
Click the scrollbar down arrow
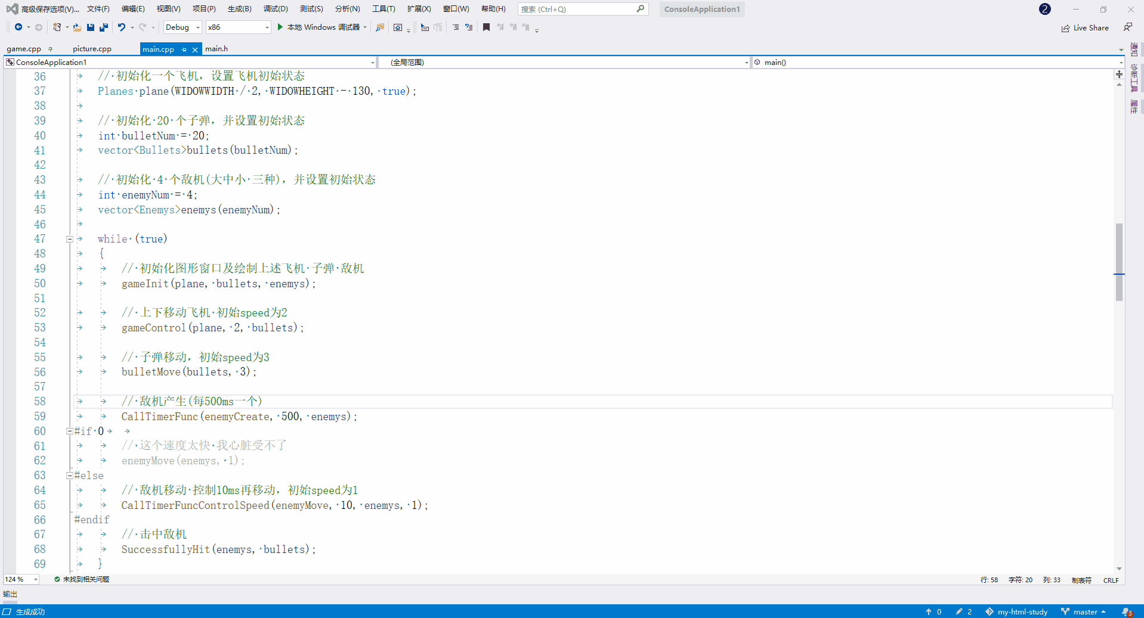(x=1120, y=569)
